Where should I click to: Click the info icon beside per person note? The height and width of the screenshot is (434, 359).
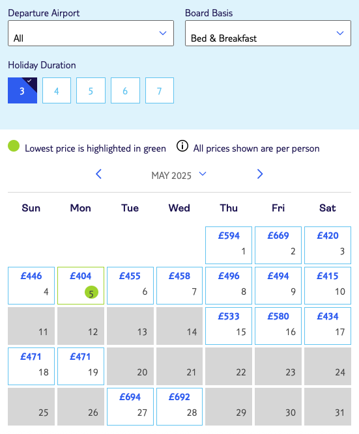pyautogui.click(x=182, y=146)
